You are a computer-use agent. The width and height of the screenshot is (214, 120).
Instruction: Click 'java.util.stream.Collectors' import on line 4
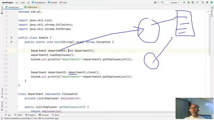[x=50, y=25]
